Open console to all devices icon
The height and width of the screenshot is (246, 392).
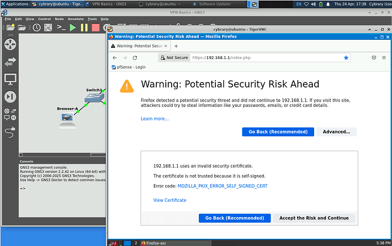61,27
